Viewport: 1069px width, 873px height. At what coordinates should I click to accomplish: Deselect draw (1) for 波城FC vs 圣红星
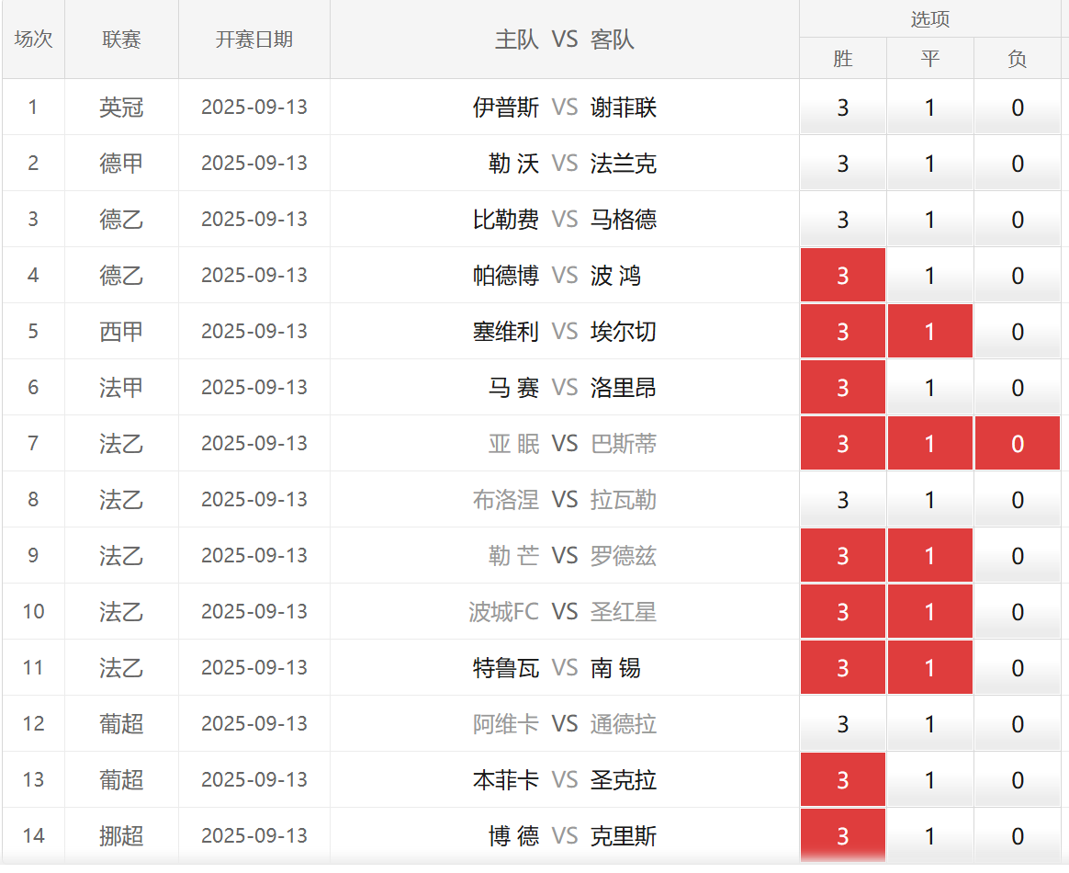[930, 611]
